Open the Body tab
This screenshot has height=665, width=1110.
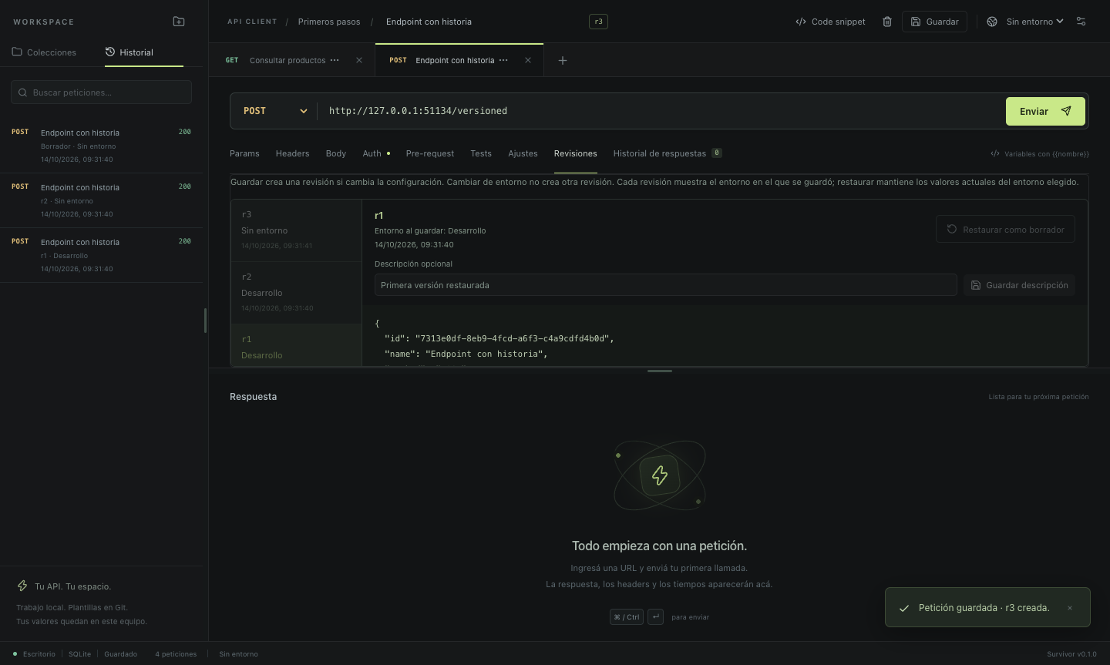coord(336,153)
